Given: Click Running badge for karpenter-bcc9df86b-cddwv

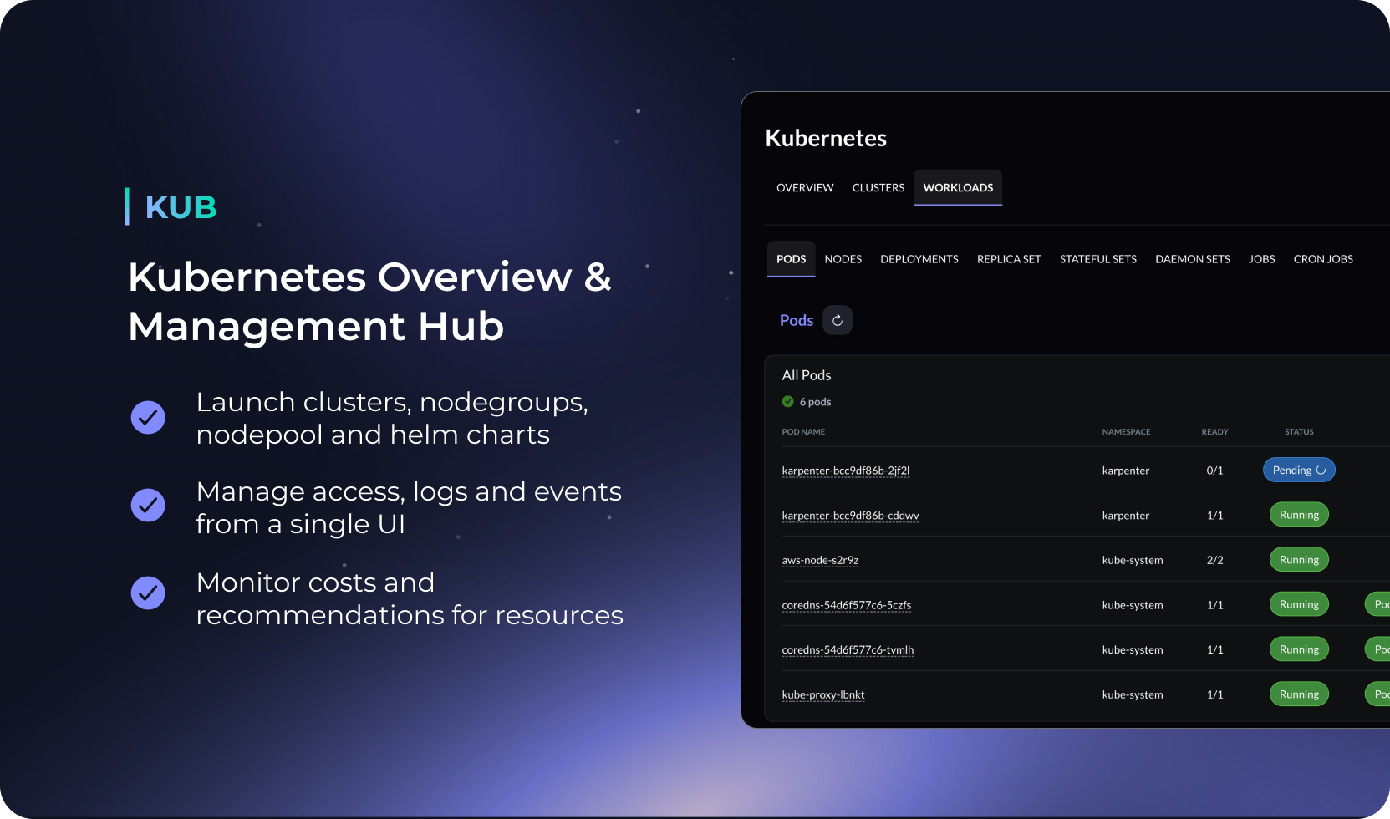Looking at the screenshot, I should pos(1299,515).
